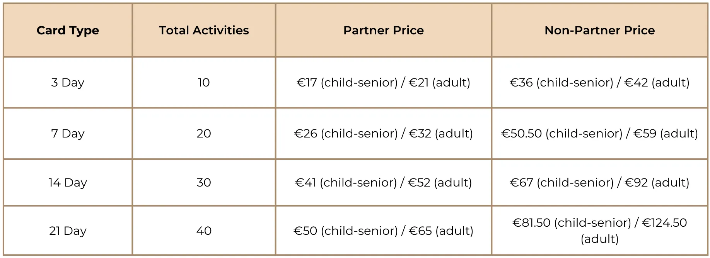Click the cell showing 30 total activities
Screen dimensions: 710x258
click(x=204, y=182)
